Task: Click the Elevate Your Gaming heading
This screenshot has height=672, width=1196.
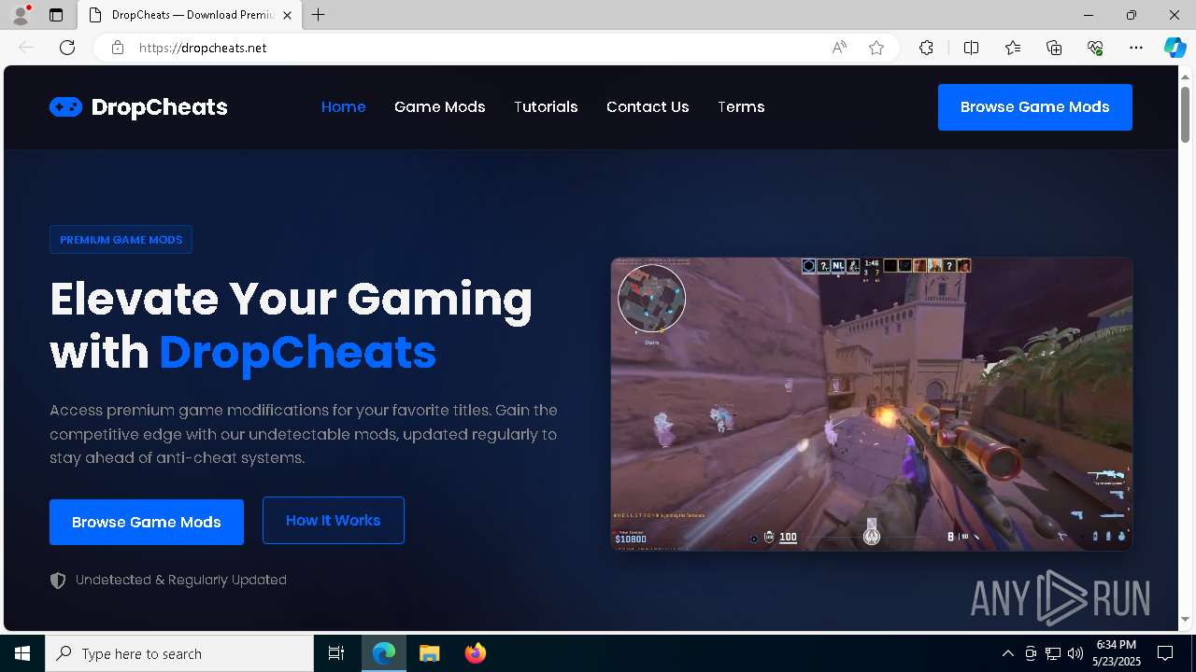Action: pos(292,326)
